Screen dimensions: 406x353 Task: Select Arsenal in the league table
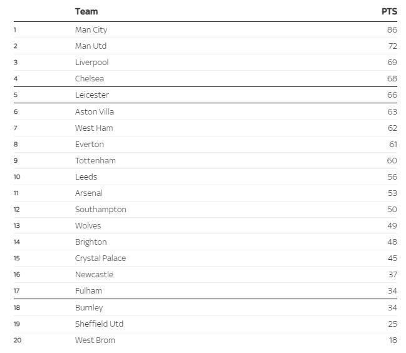89,193
